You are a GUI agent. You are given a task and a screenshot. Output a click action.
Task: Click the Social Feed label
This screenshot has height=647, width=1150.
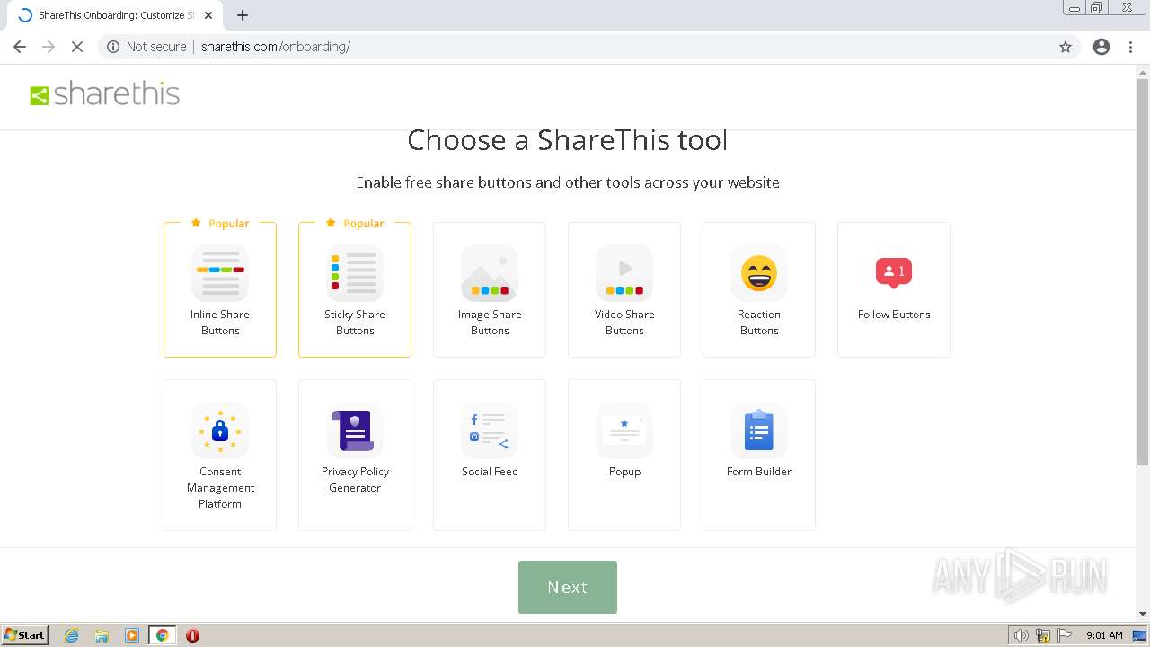[x=490, y=472]
